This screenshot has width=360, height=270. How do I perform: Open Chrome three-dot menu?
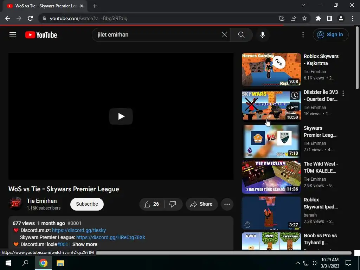352,18
